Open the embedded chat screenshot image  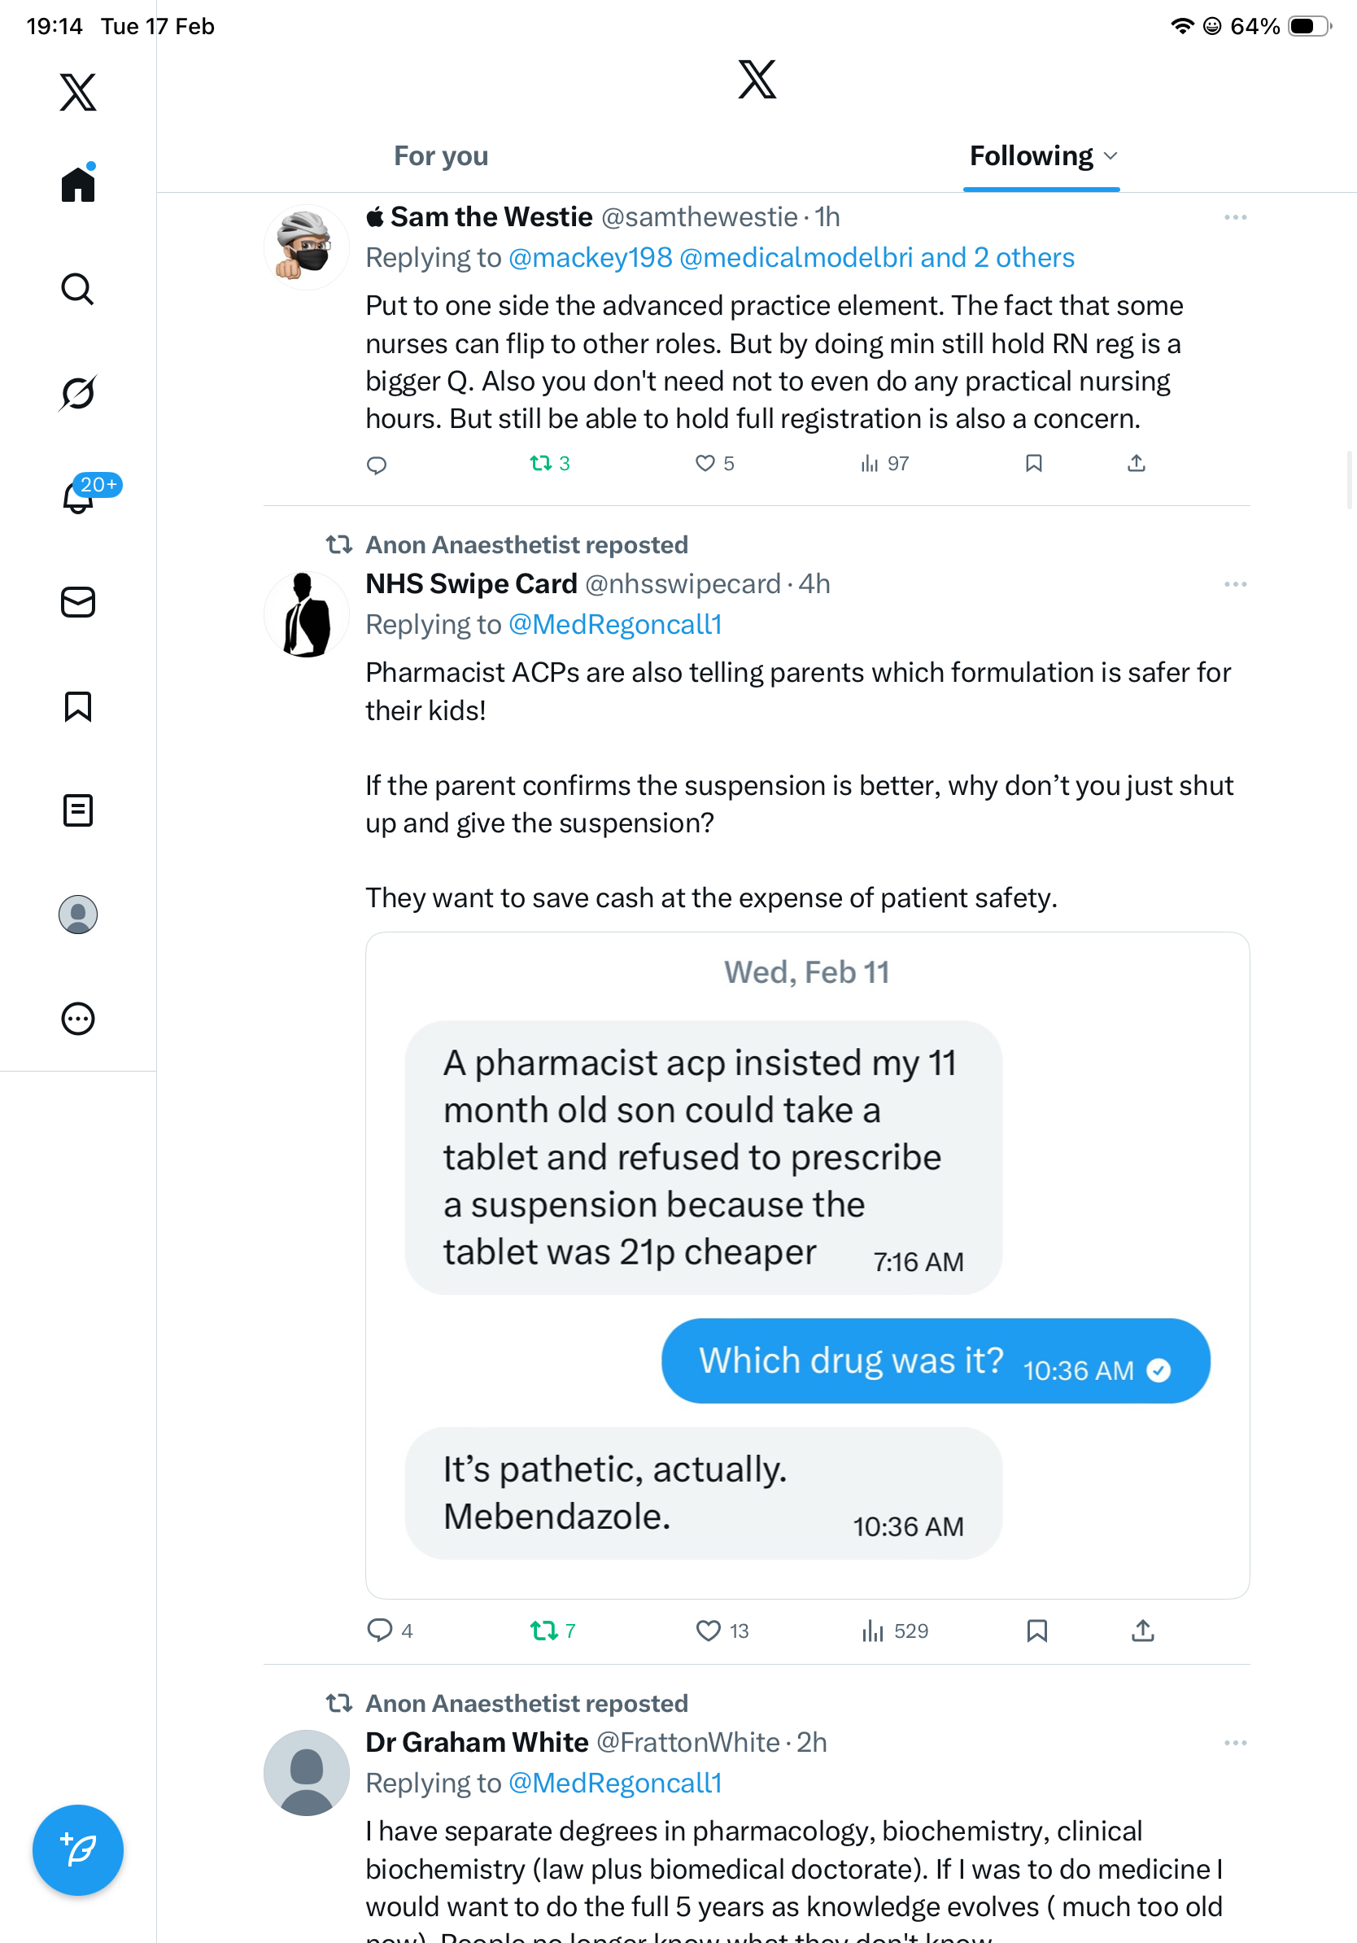[x=807, y=1265]
